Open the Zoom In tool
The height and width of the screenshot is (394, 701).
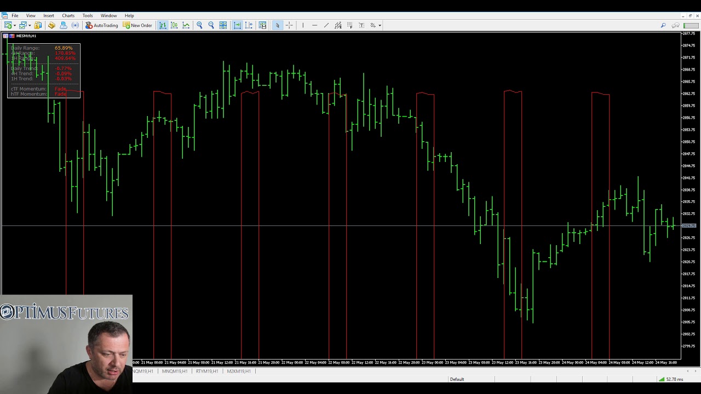199,25
